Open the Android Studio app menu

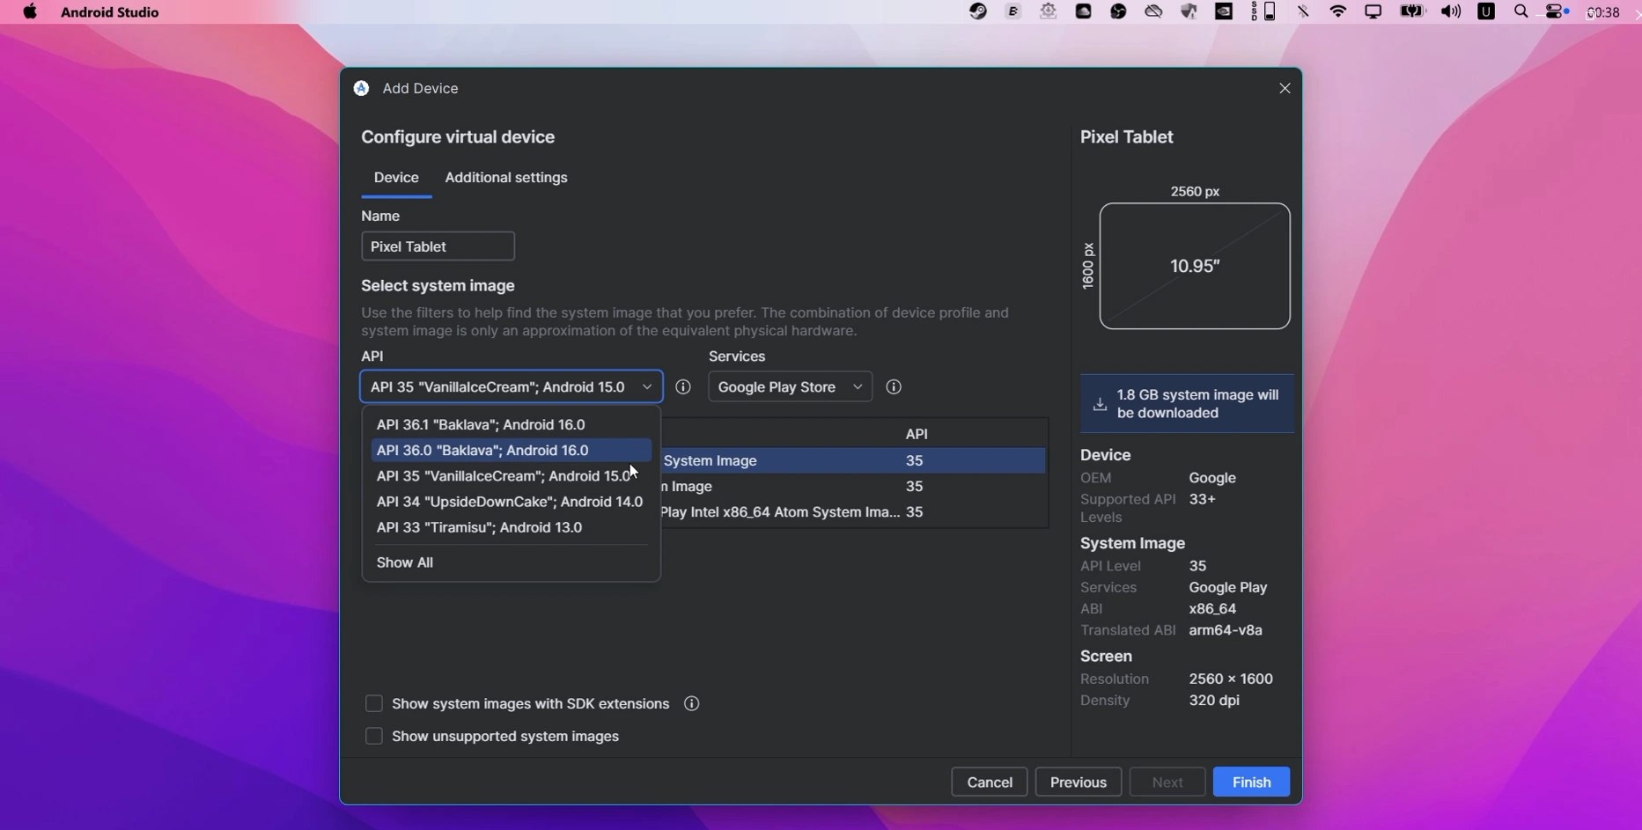click(x=110, y=12)
